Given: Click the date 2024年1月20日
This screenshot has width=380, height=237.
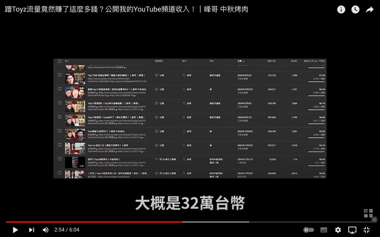Looking at the screenshot, I should coord(245,173).
